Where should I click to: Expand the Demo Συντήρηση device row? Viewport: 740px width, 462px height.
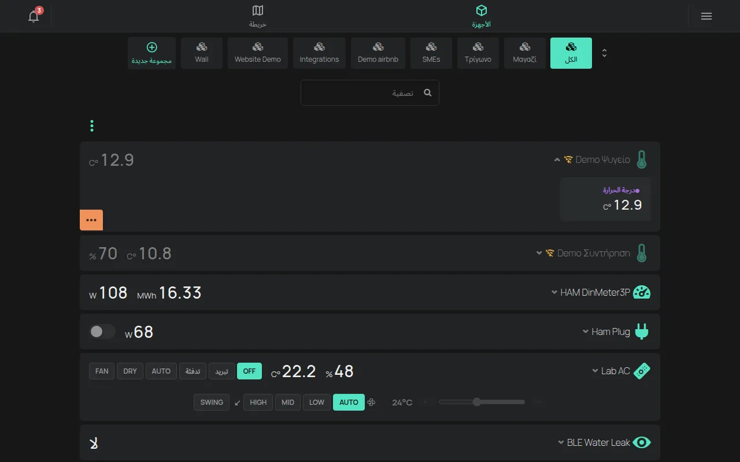coord(539,253)
